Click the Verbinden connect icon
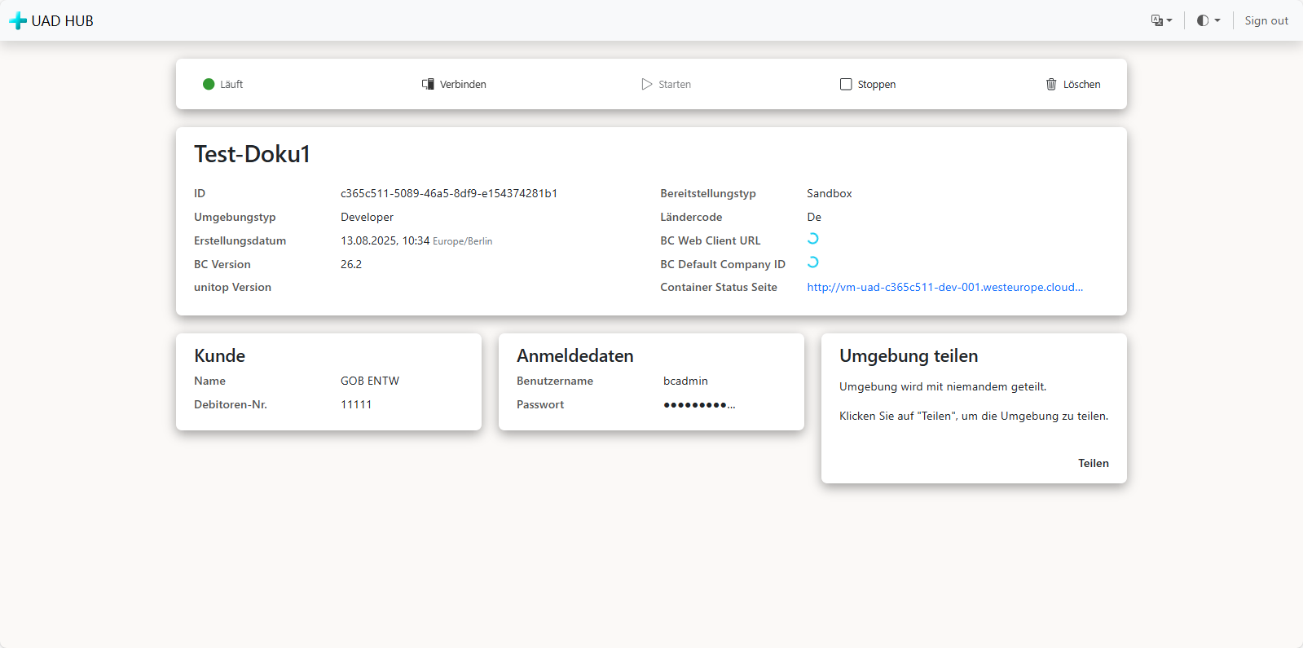Screen dimensions: 1303x648 [428, 84]
